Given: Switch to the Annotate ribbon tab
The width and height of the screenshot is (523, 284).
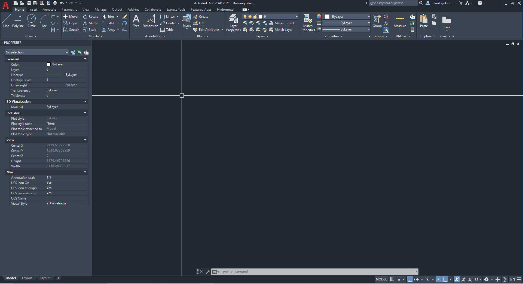Looking at the screenshot, I should 49,9.
